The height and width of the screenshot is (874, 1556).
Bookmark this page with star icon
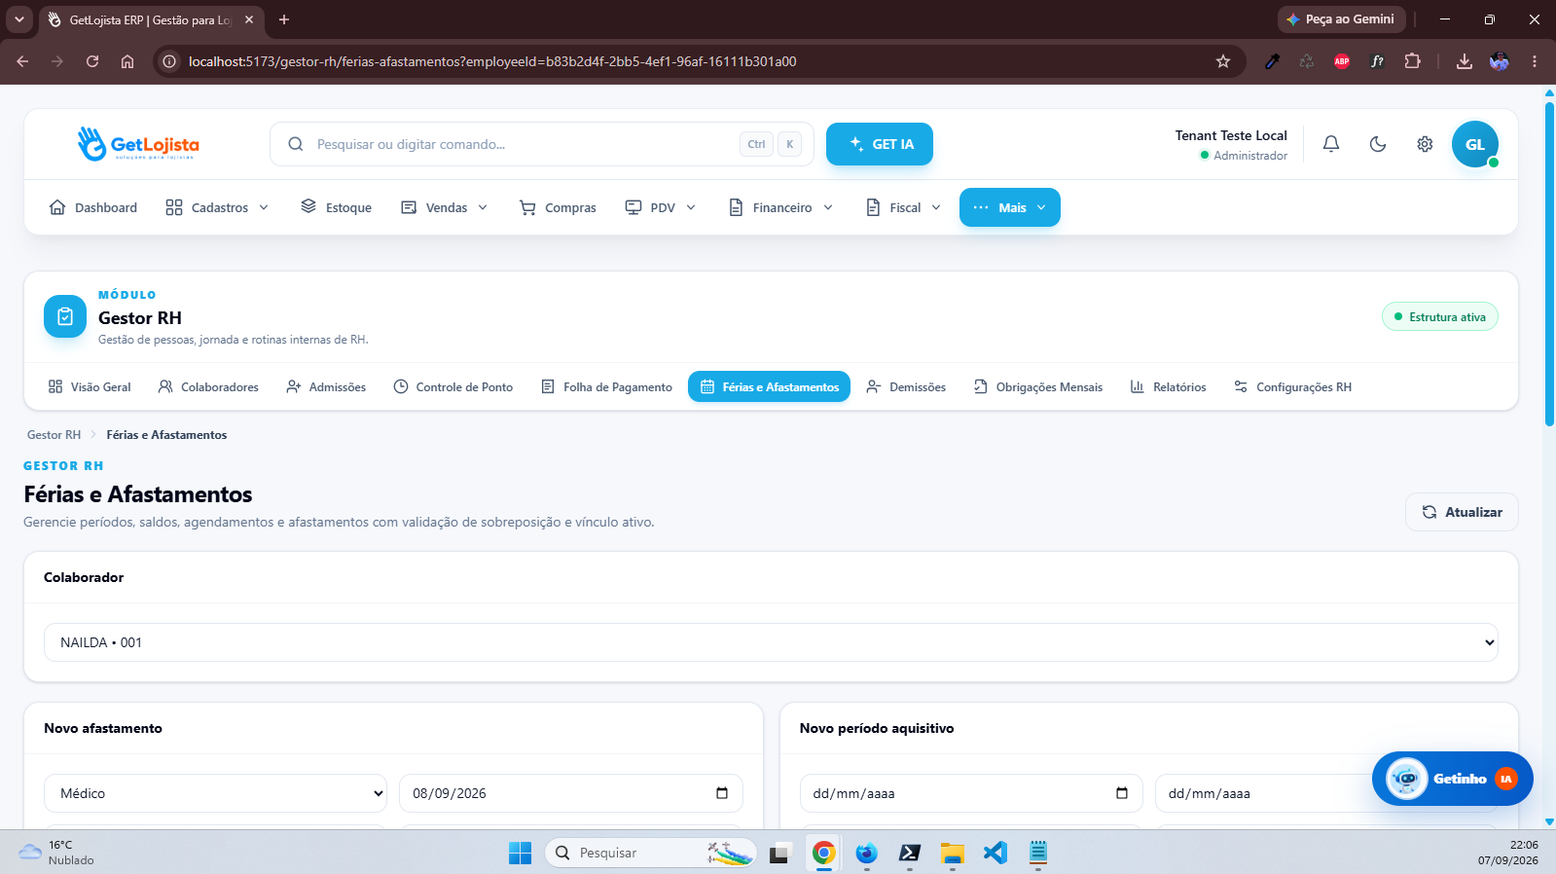point(1223,61)
